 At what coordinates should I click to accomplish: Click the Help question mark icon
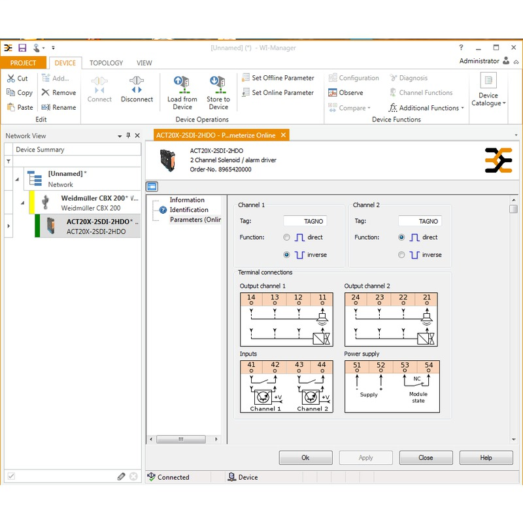coord(461,48)
